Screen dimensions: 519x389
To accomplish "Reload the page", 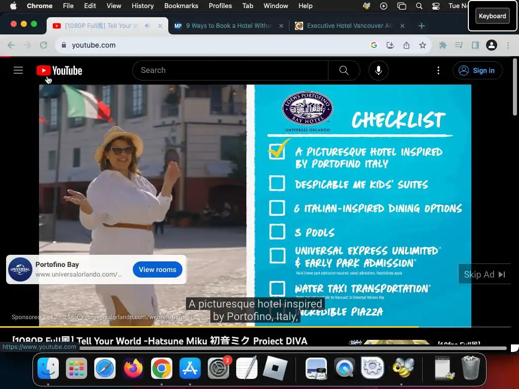I will 44,45.
